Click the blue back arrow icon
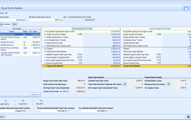Image resolution: width=191 pixels, height=120 pixels. coord(186,9)
